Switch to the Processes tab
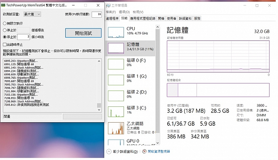Image resolution: width=278 pixels, height=160 pixels. pyautogui.click(x=112, y=19)
